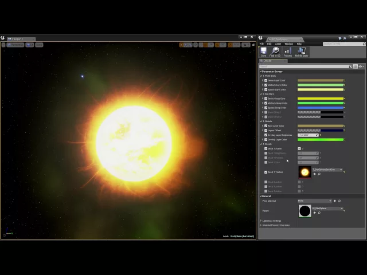Viewport: 367px width, 275px height.
Task: Toggle Dense Group Color override checkbox
Action: click(266, 99)
